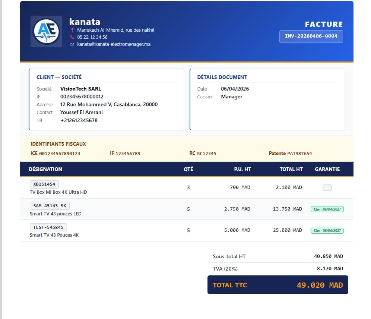Expand the IDENTIFIANTS FISCAUX panel

[x=58, y=144]
